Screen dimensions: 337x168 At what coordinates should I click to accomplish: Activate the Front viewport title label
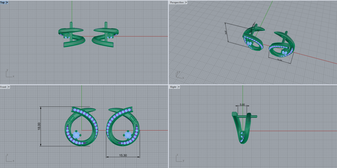click(3, 87)
